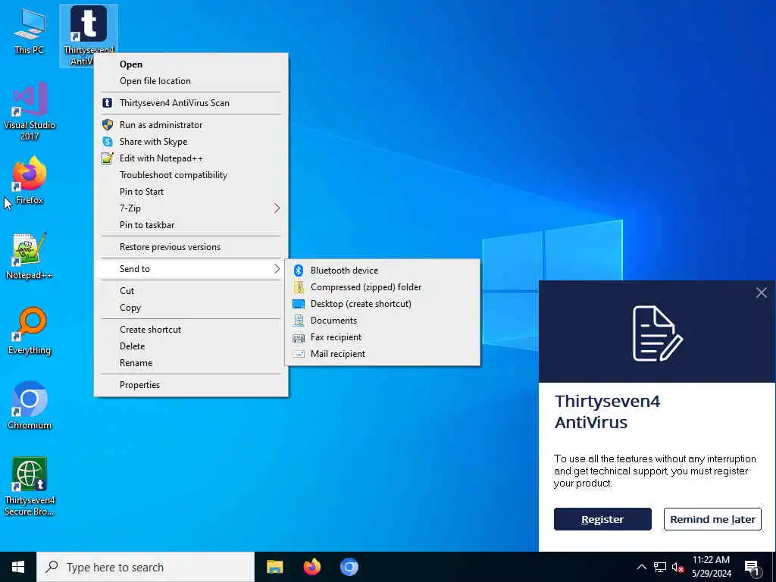The width and height of the screenshot is (776, 582).
Task: Choose Open file location
Action: (191, 81)
